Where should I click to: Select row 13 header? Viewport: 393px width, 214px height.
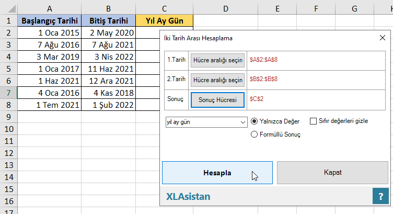pyautogui.click(x=8, y=165)
